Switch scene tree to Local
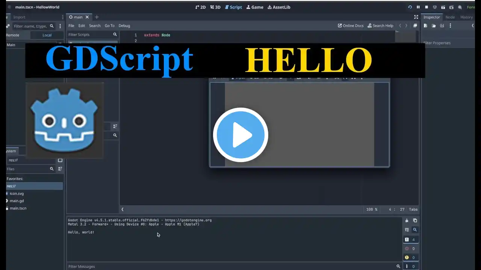The width and height of the screenshot is (481, 270). pos(47,35)
